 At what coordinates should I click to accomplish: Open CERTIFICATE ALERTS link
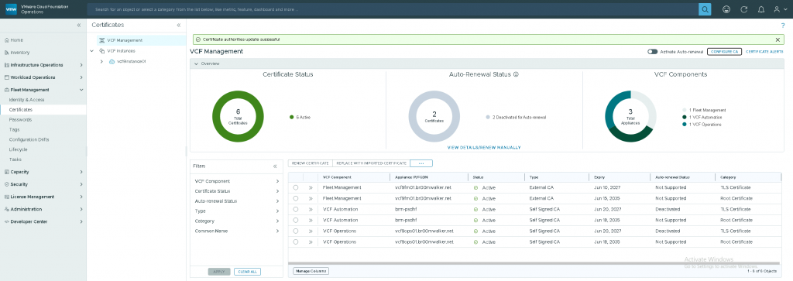pos(764,52)
